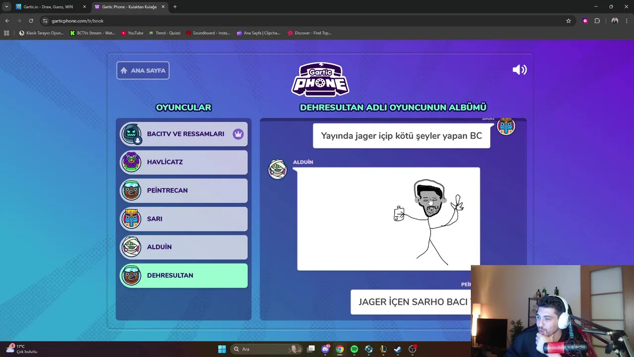Open Chrome profile avatar
The width and height of the screenshot is (634, 357).
click(615, 21)
